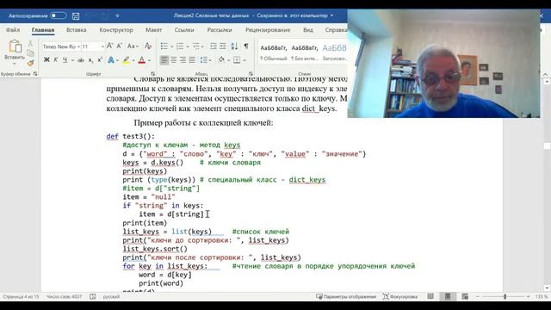Apply strikethrough formatting
This screenshot has height=310, width=551.
pos(81,60)
